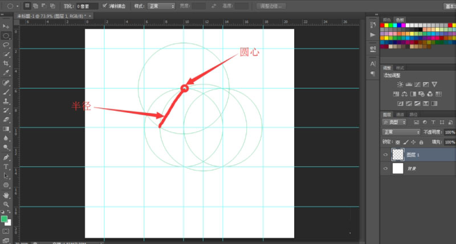Viewport: 456px width, 244px height.
Task: Open the layer blend mode dropdown
Action: [x=401, y=132]
